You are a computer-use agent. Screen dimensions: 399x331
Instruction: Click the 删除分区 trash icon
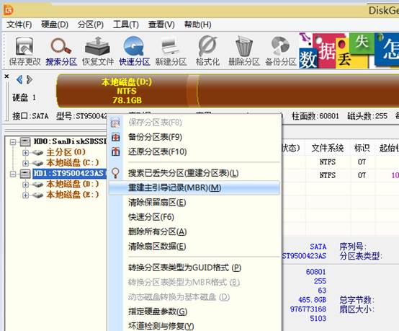click(x=243, y=51)
